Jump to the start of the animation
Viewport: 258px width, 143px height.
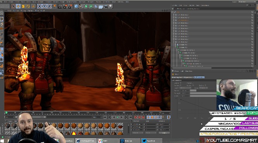tap(105, 117)
